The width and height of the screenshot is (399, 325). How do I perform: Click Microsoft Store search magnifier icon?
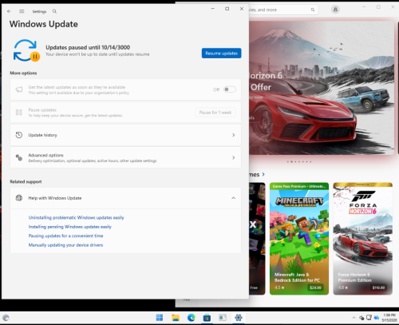(313, 10)
